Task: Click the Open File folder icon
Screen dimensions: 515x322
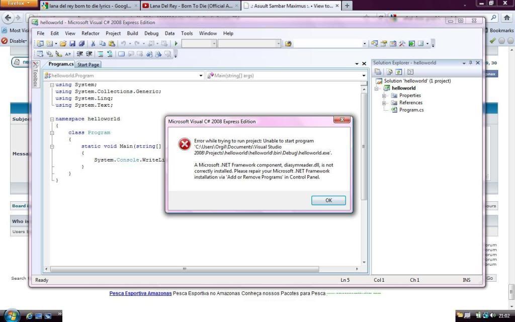Action: [x=63, y=44]
